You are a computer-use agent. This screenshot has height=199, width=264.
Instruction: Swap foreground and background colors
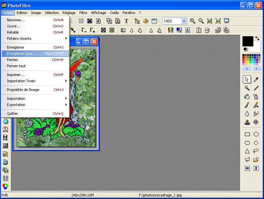pyautogui.click(x=257, y=38)
